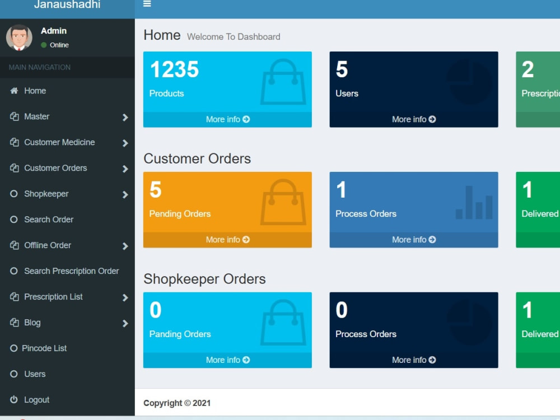The width and height of the screenshot is (560, 420).
Task: Expand the Master menu chevron
Action: click(125, 117)
